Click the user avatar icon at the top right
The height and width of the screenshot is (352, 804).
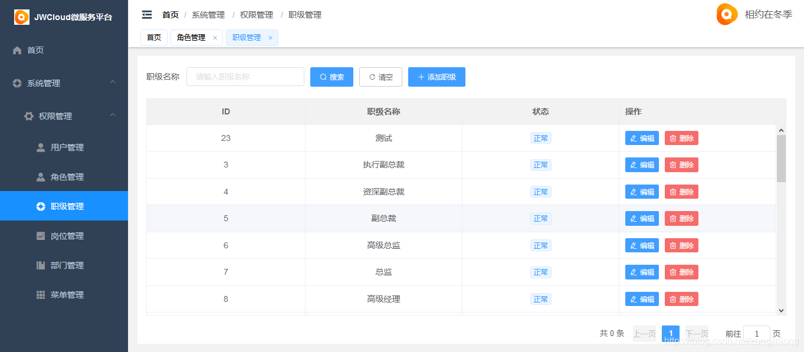pos(727,14)
